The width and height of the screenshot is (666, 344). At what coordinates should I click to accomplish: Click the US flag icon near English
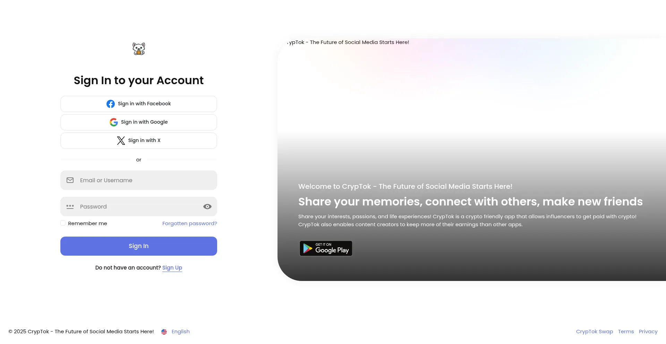(x=164, y=332)
